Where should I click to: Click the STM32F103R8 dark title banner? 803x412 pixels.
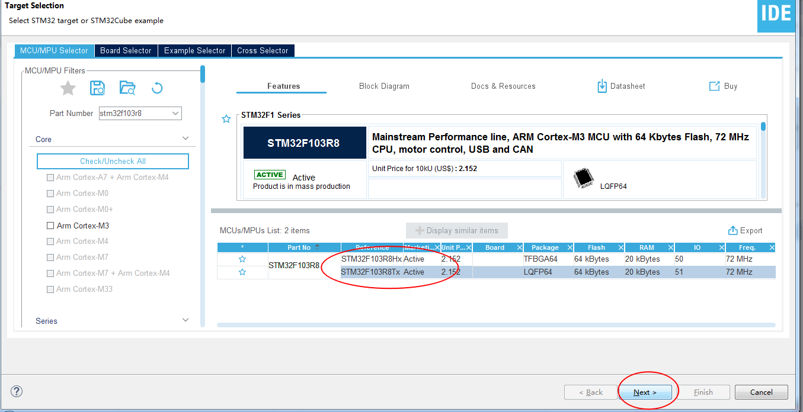305,143
